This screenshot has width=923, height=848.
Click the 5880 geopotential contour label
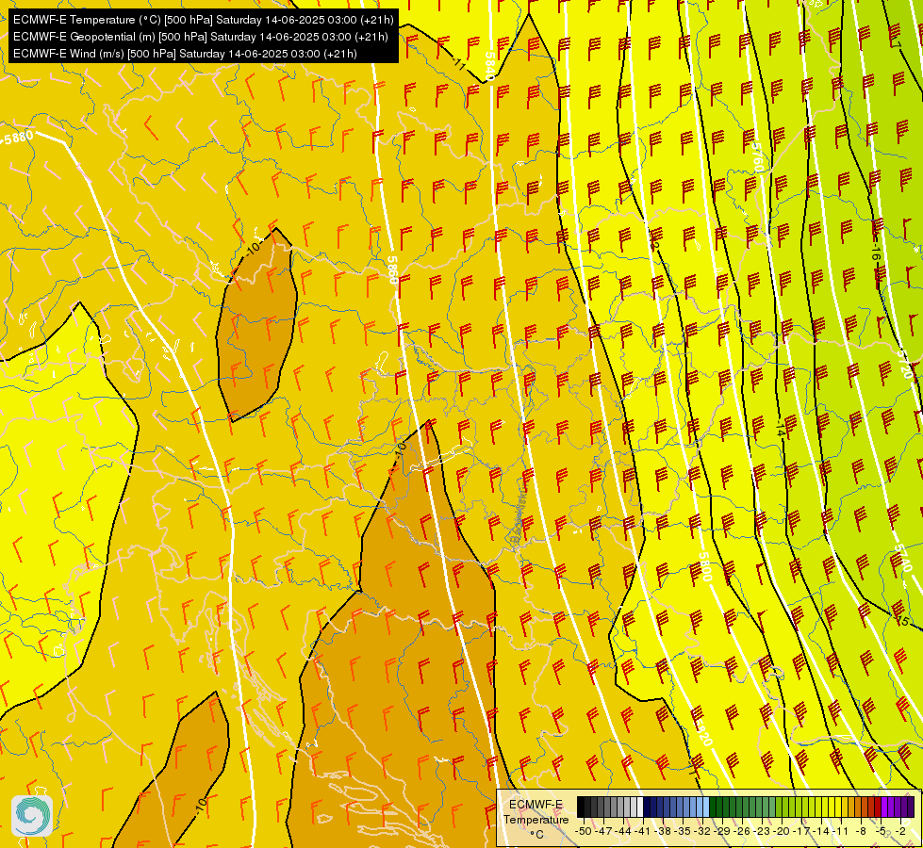pyautogui.click(x=18, y=139)
